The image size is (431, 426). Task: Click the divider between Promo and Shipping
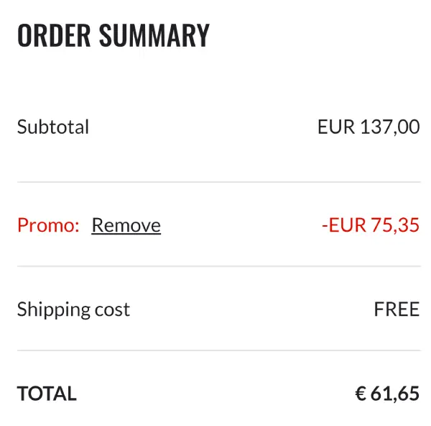pyautogui.click(x=219, y=266)
